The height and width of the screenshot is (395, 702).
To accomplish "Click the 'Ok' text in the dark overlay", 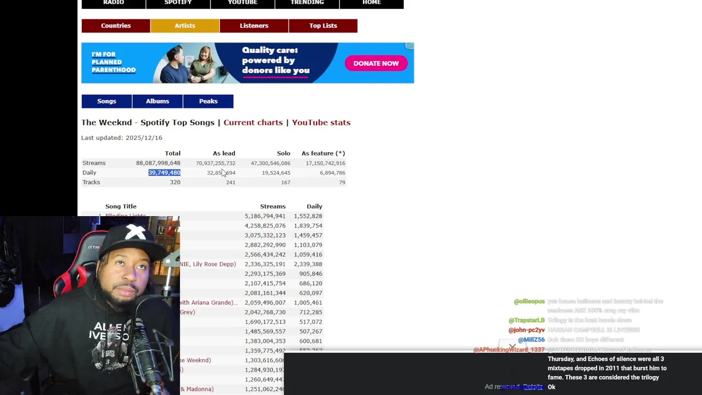I will pos(552,387).
